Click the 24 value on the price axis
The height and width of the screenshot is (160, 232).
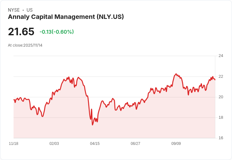click(221, 56)
